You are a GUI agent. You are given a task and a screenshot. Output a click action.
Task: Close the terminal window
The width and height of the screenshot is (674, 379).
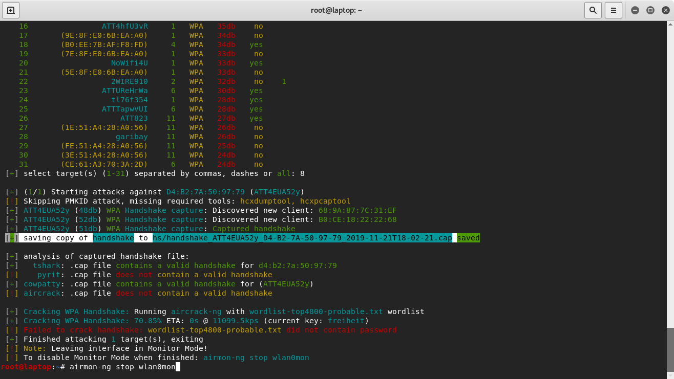point(665,10)
